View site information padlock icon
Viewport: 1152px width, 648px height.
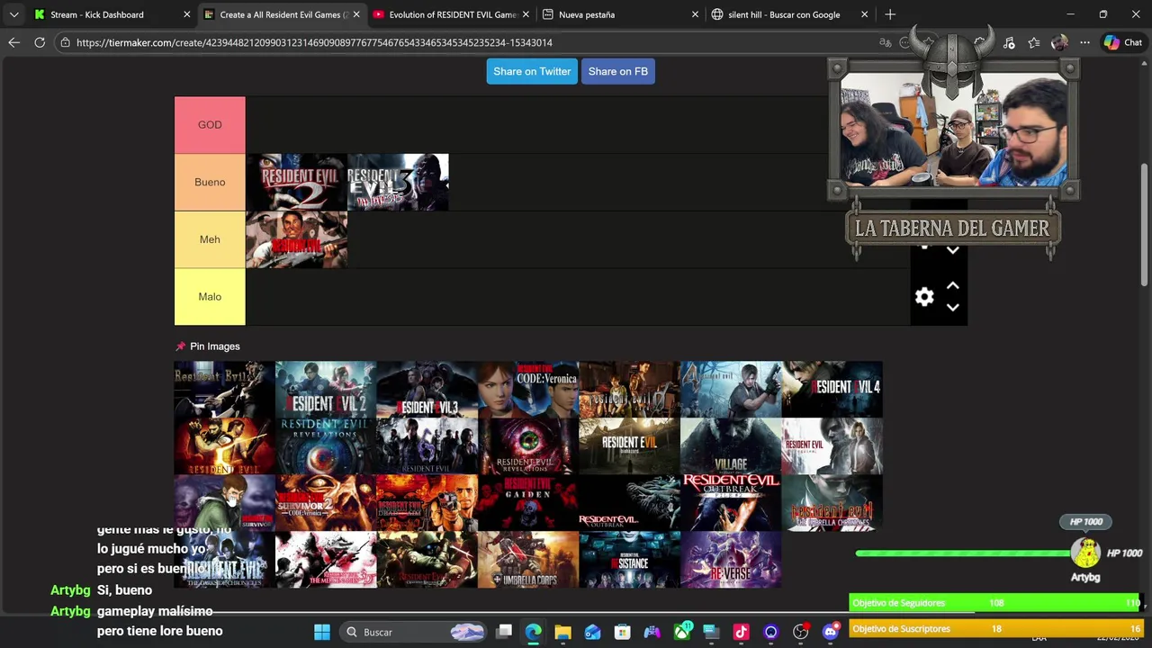(x=65, y=42)
